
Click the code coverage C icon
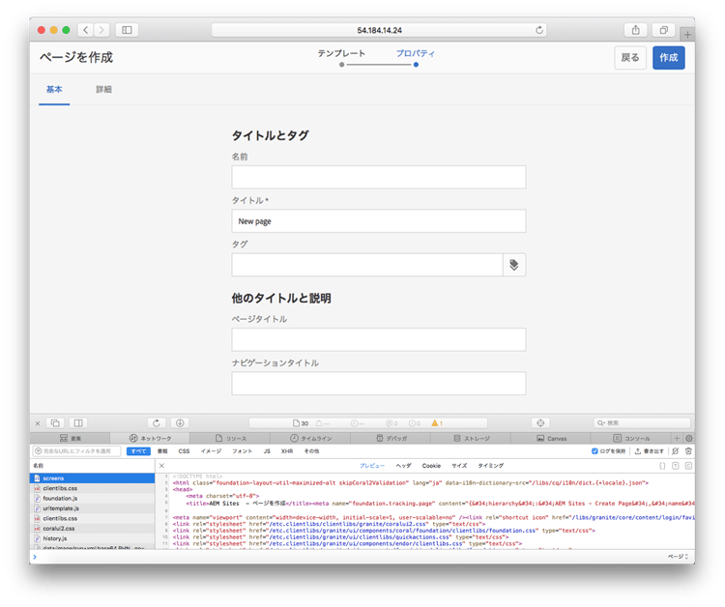[688, 466]
